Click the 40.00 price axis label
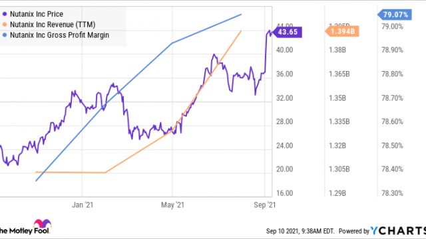The image size is (426, 239). pos(284,50)
